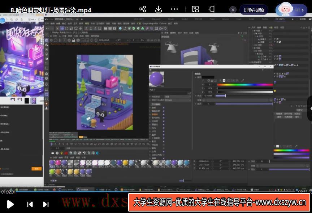Select the Move tool in Cinema 4D toolbar

(62, 28)
